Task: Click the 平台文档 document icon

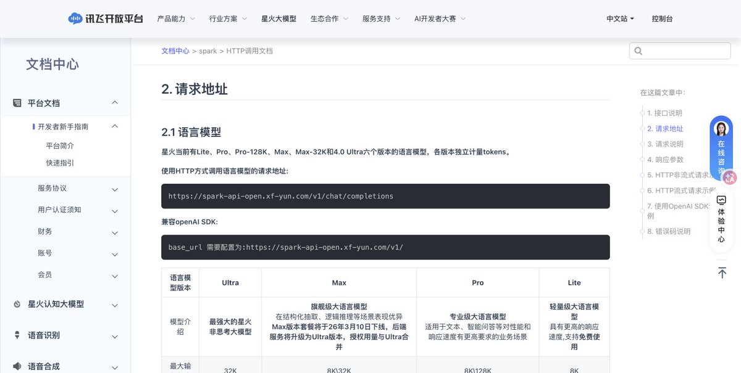Action: point(17,103)
